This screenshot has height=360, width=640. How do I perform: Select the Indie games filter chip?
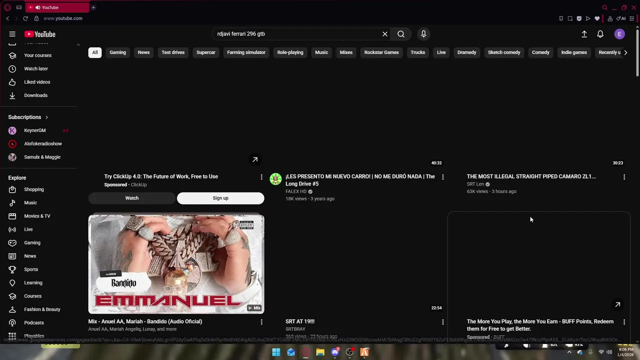point(574,52)
